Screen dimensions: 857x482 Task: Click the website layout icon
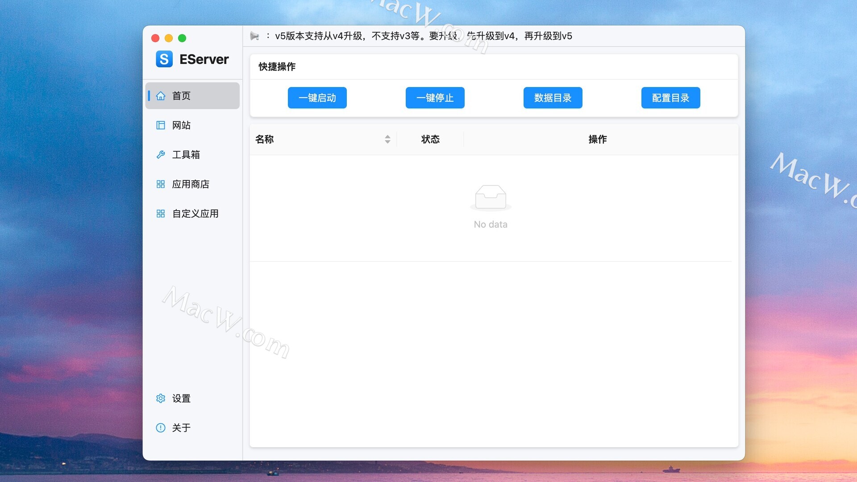coord(161,125)
